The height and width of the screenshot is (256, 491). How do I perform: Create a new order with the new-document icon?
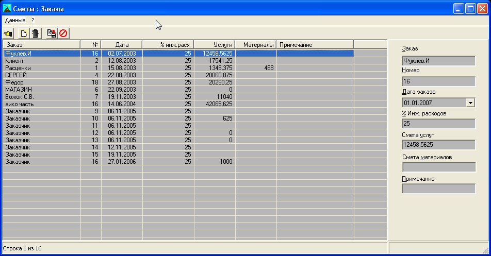pyautogui.click(x=24, y=33)
